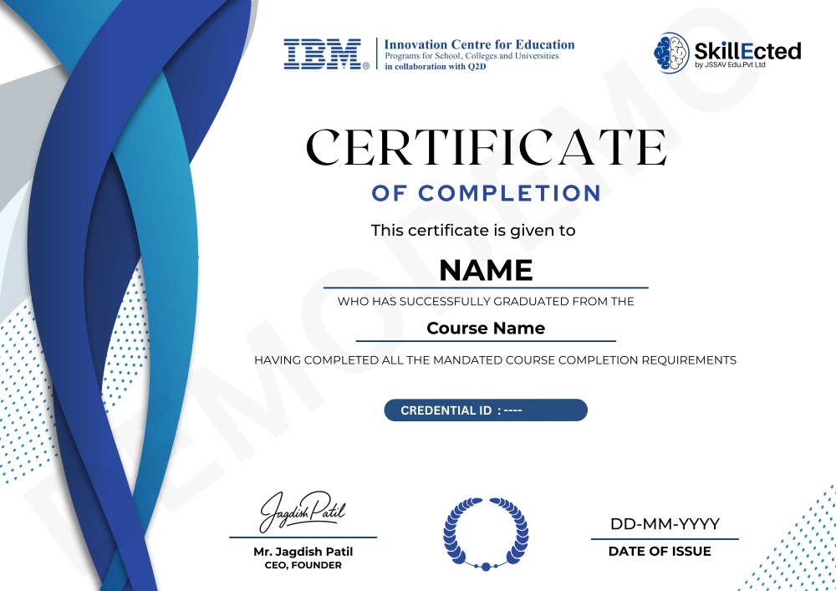This screenshot has height=591, width=836.
Task: Click 'WHO HAS SUCCESSFULLY GRADUATED FROM THE' text
Action: tap(486, 301)
